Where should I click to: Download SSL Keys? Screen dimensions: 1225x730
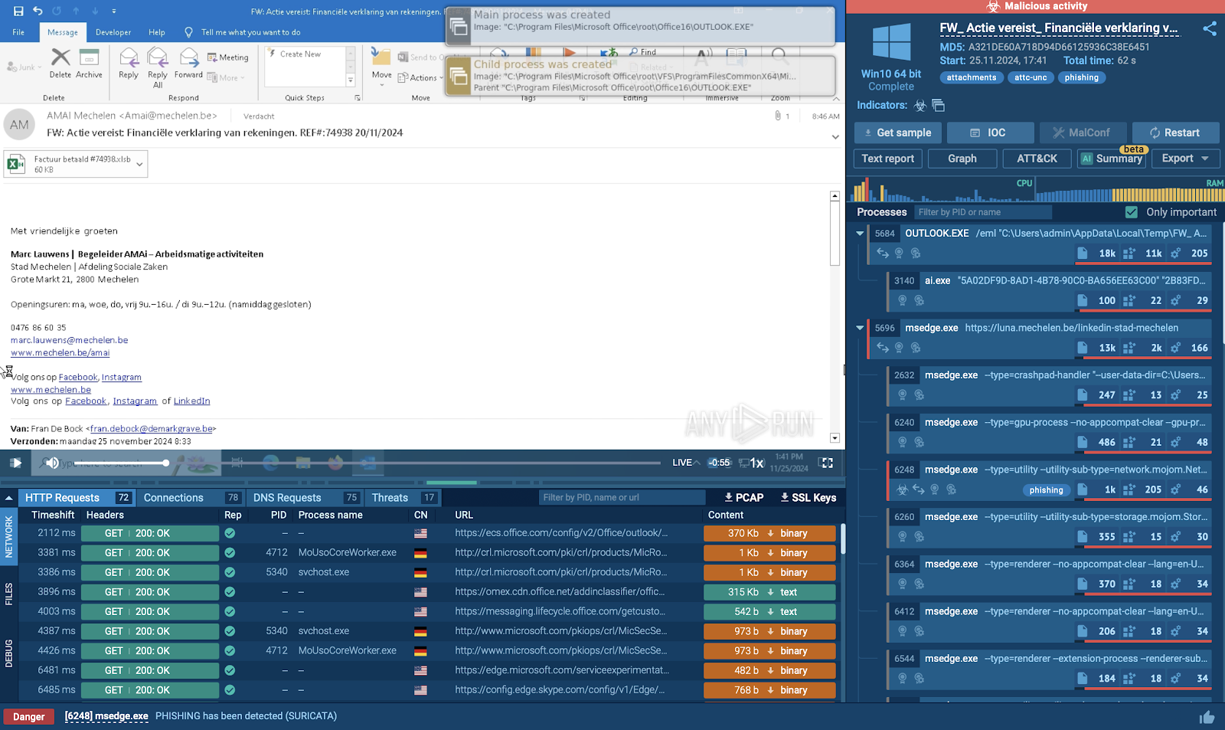[808, 498]
